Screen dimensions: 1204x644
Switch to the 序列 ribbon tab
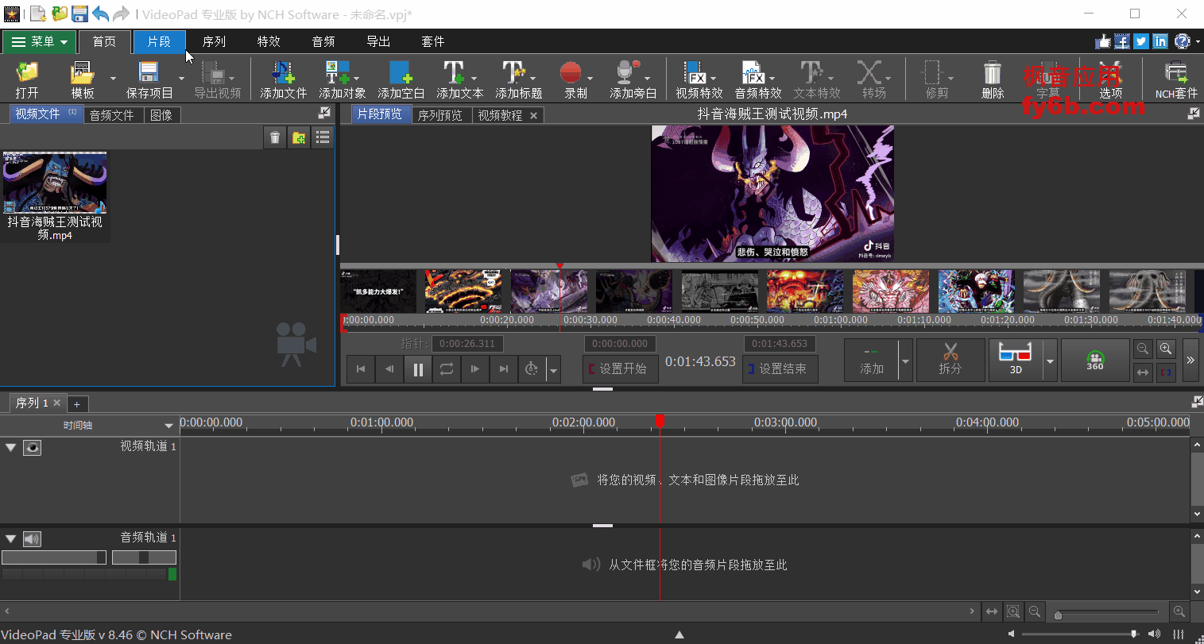click(214, 41)
